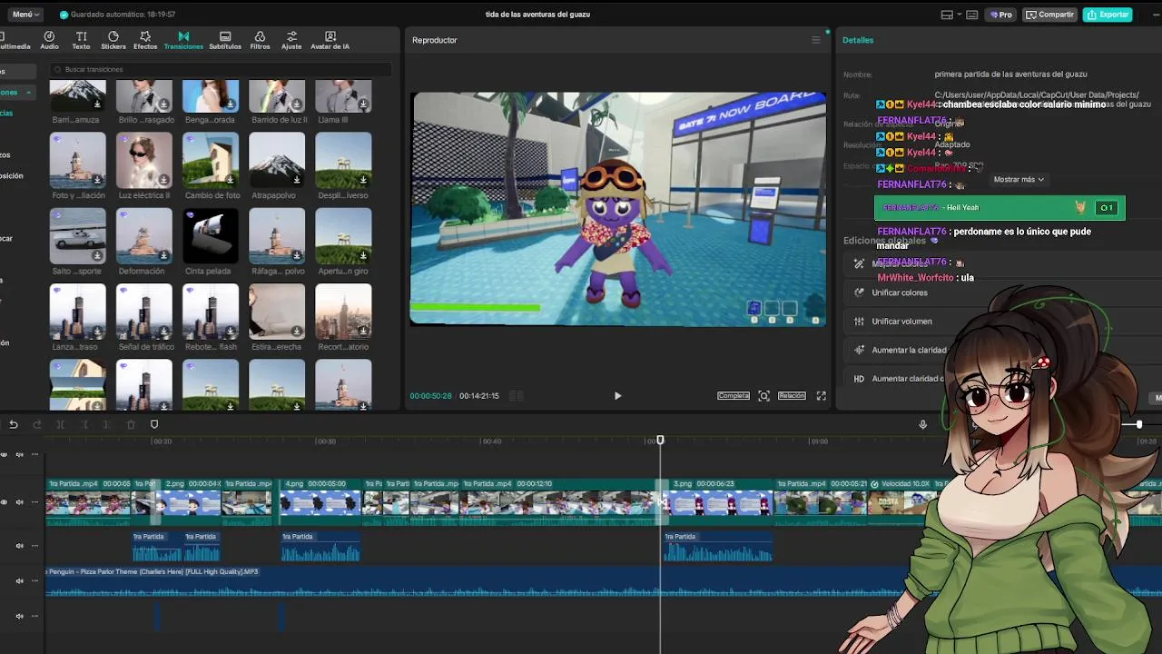Open the Ajuste tab

click(x=291, y=41)
